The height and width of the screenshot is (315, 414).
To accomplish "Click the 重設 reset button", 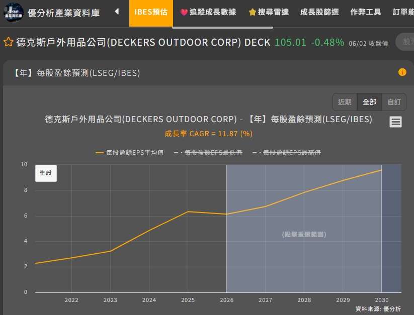I will [46, 173].
